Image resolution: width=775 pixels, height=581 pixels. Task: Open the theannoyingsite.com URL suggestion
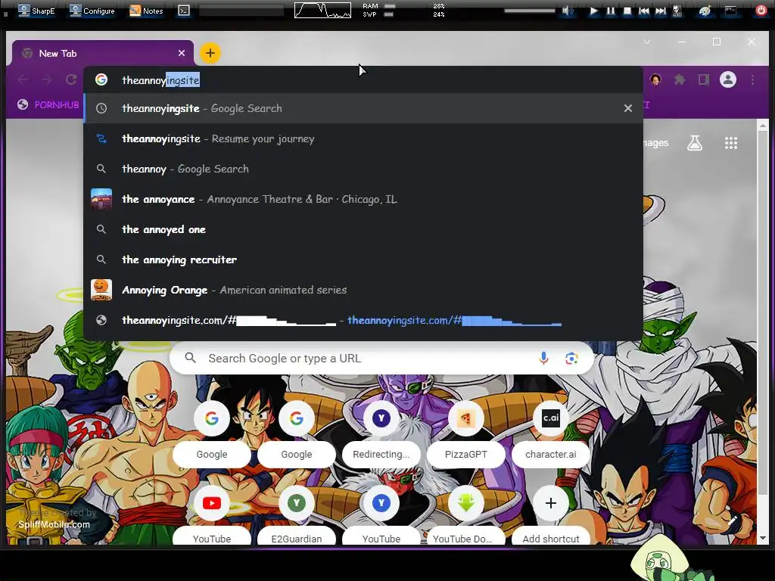point(363,320)
